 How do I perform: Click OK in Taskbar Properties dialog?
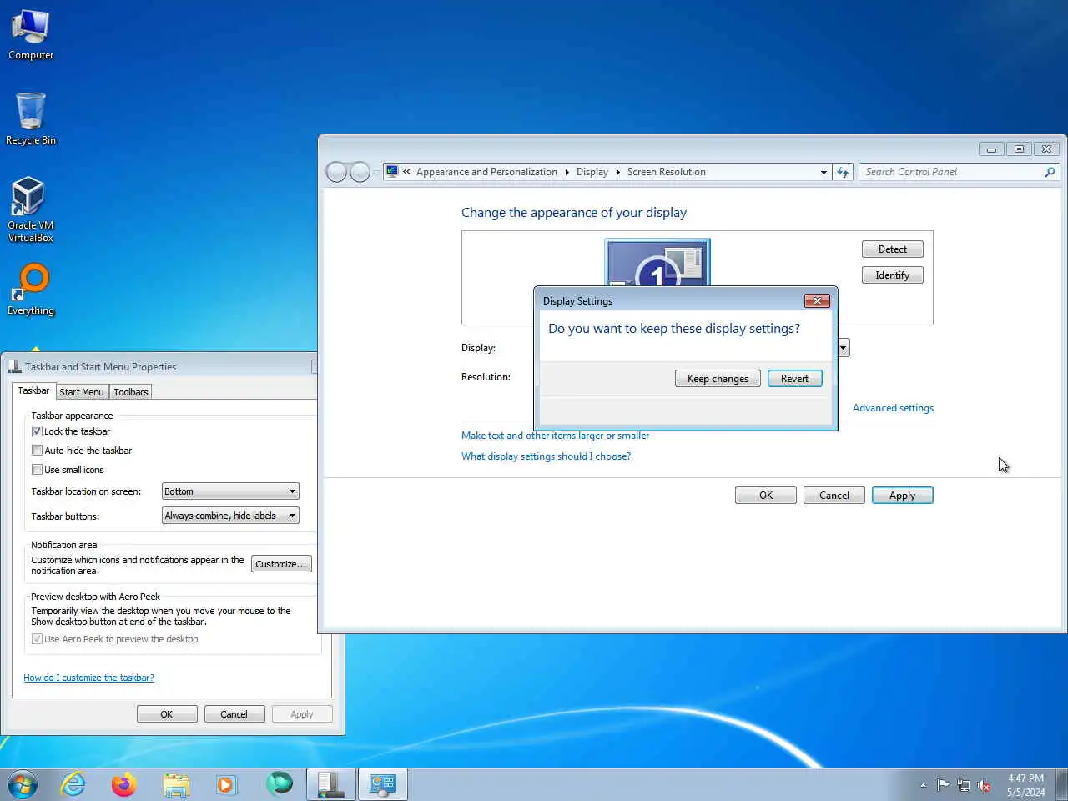(x=167, y=714)
